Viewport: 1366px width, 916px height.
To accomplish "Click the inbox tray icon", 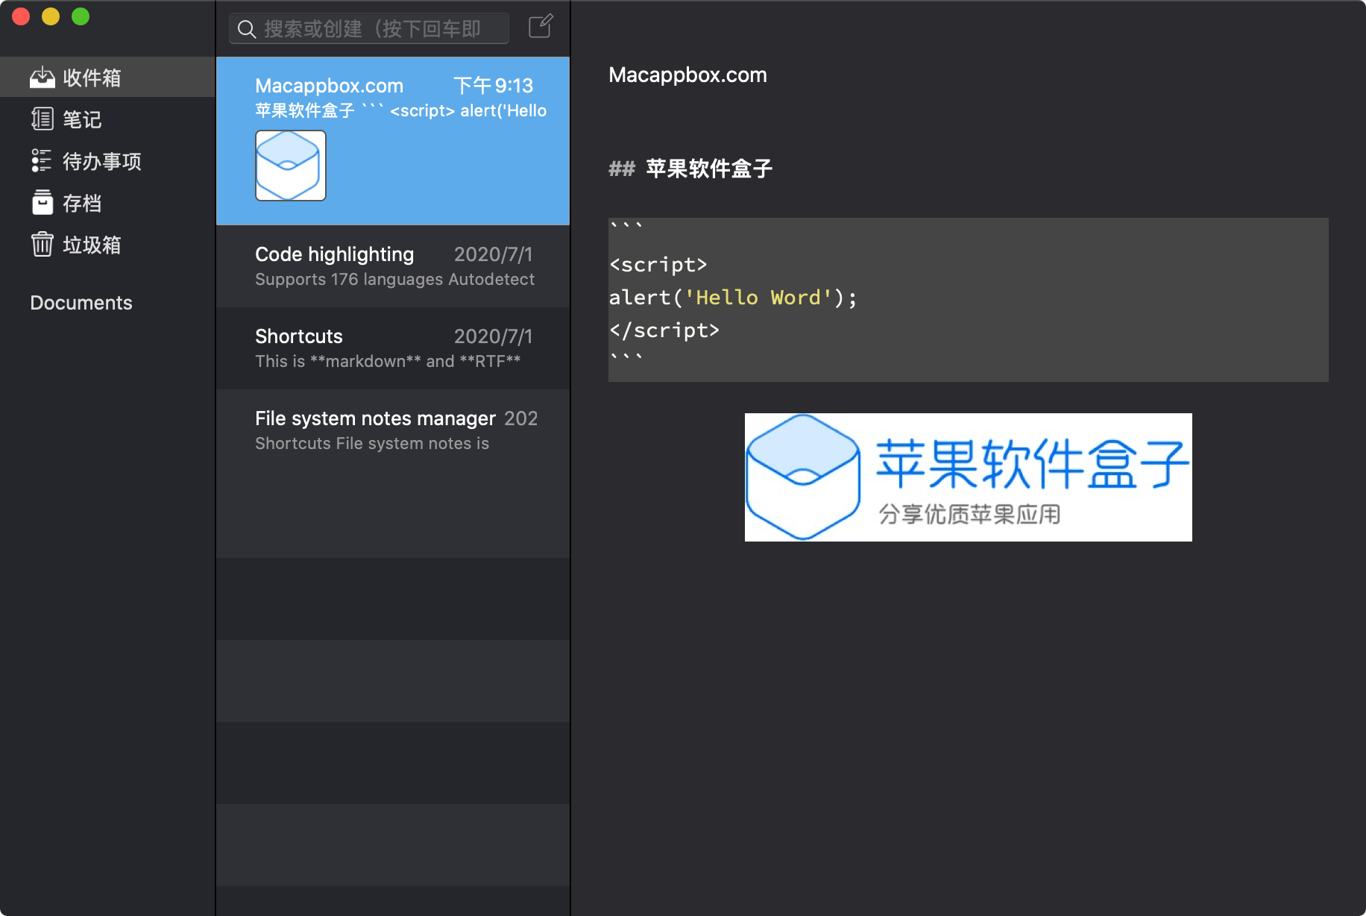I will 43,77.
